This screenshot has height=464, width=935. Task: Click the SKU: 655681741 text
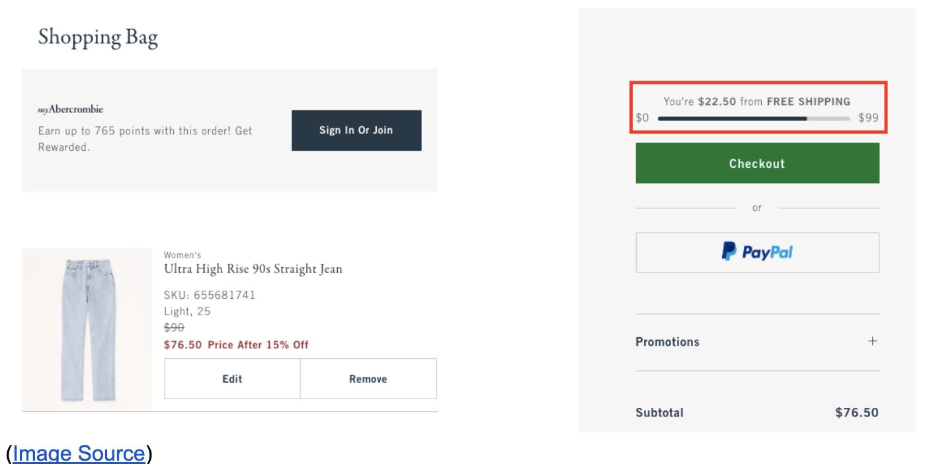[x=210, y=295]
